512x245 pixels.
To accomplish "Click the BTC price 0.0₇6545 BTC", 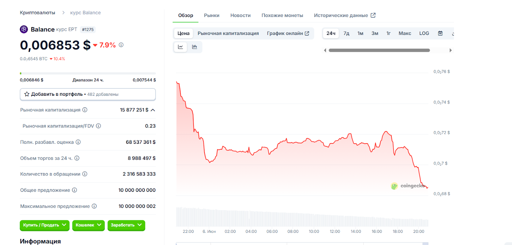I will pyautogui.click(x=34, y=59).
